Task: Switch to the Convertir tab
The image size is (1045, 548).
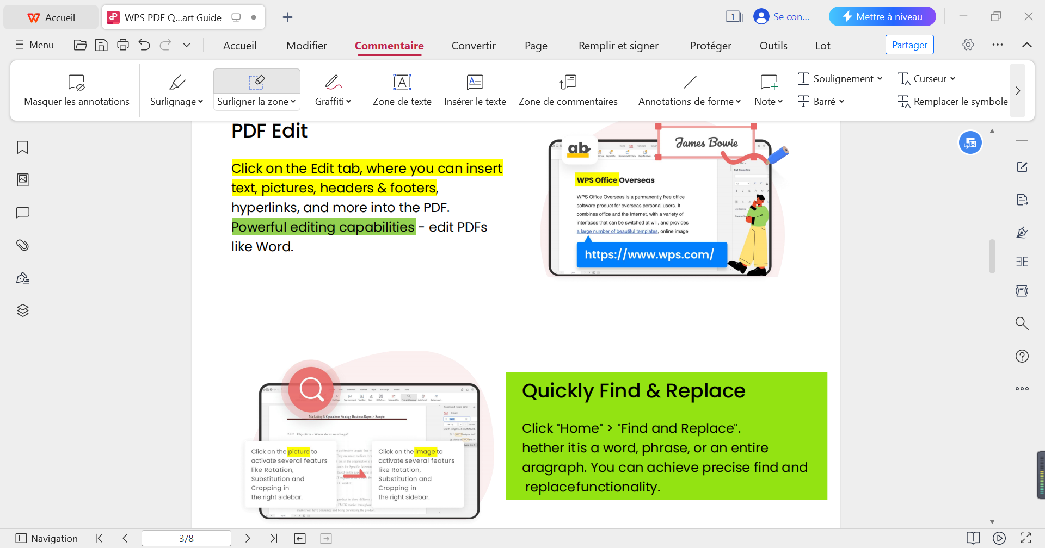Action: (474, 46)
